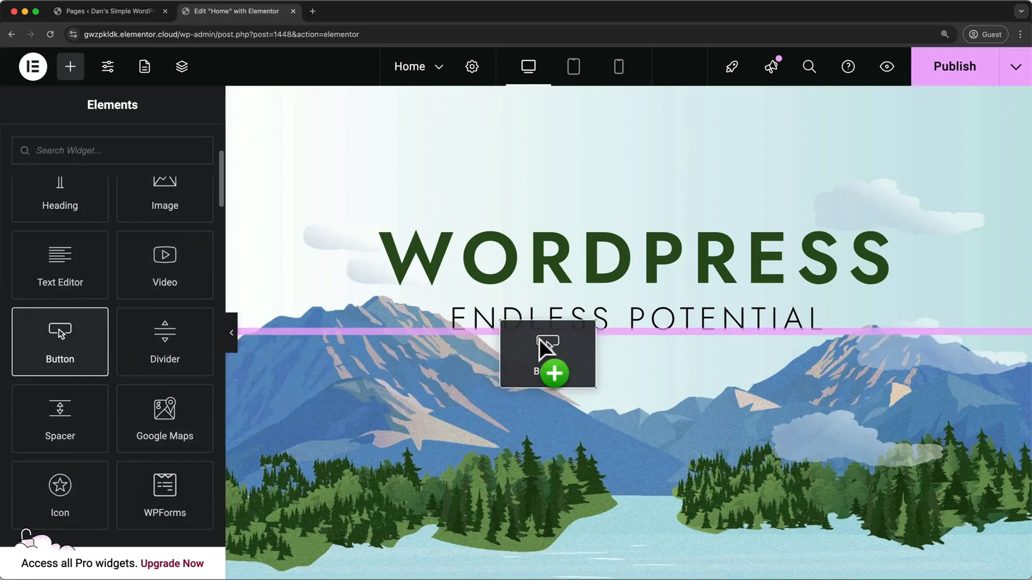Open the Structure layers icon

click(182, 66)
